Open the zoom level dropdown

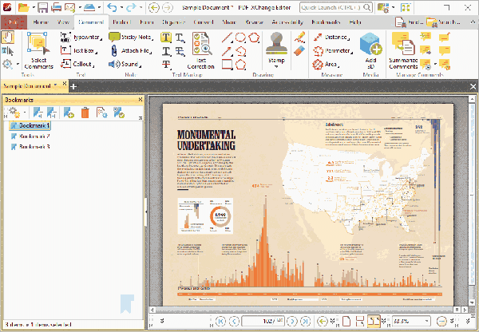426,321
